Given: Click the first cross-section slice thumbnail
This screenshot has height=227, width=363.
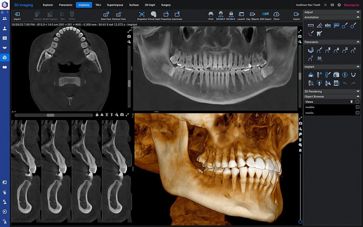Looking at the screenshot, I should pos(26,170).
